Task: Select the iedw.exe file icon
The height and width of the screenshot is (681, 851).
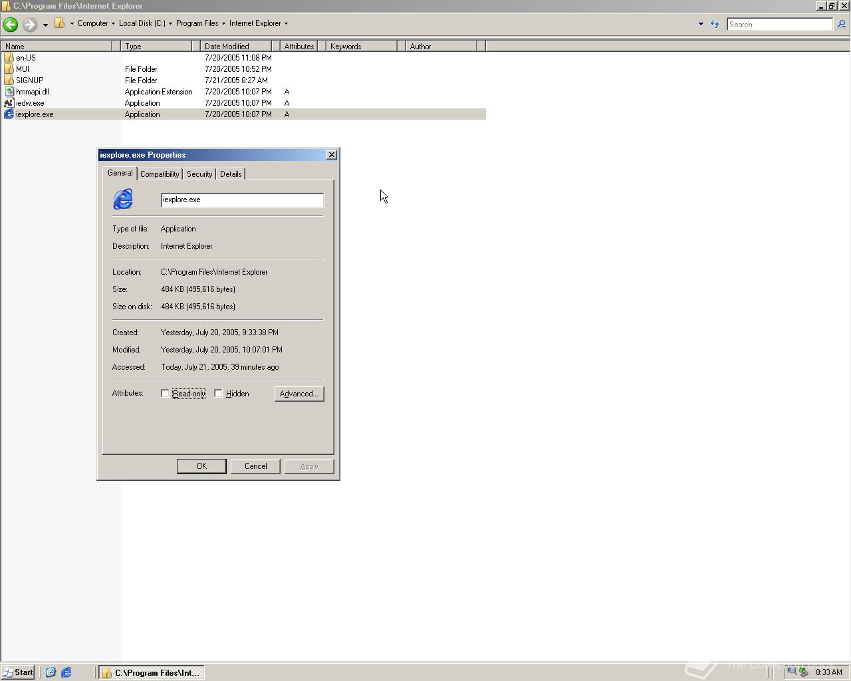Action: 9,103
